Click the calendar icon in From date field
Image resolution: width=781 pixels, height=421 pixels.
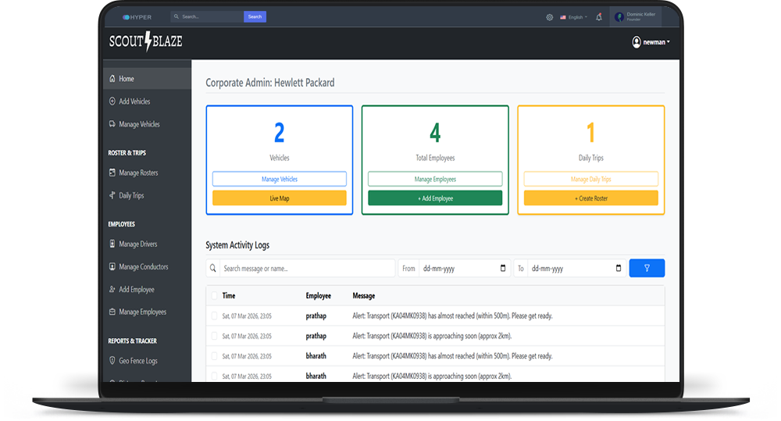pos(502,269)
